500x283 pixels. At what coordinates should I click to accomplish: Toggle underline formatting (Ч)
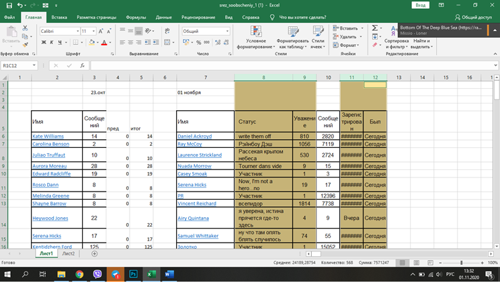(60, 42)
